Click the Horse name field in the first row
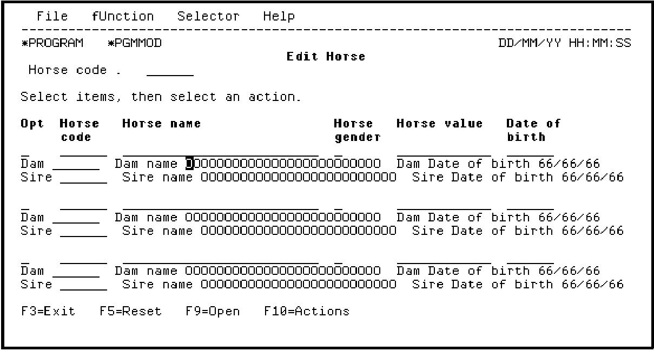 pos(220,151)
